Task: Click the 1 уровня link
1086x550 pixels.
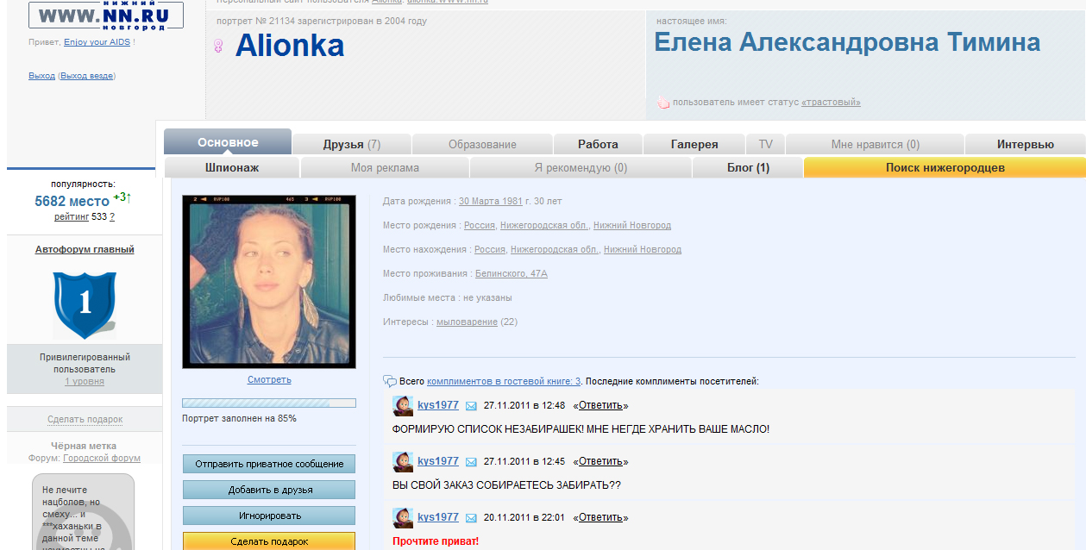Action: tap(85, 381)
